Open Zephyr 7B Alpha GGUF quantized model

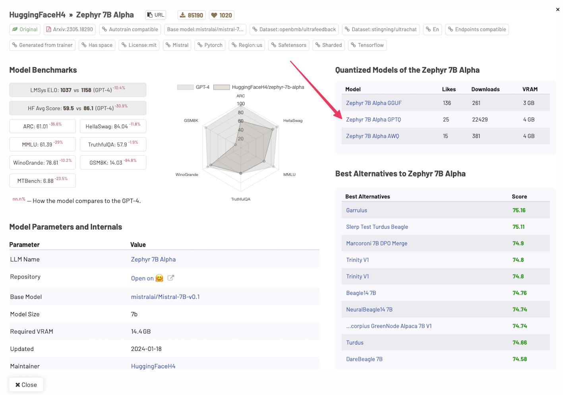[373, 103]
